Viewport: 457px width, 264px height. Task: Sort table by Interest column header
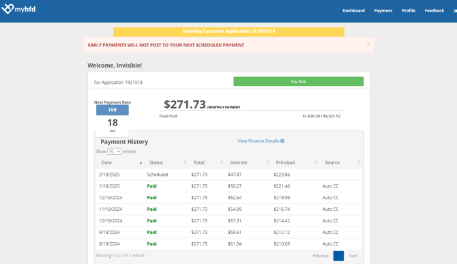tap(248, 162)
